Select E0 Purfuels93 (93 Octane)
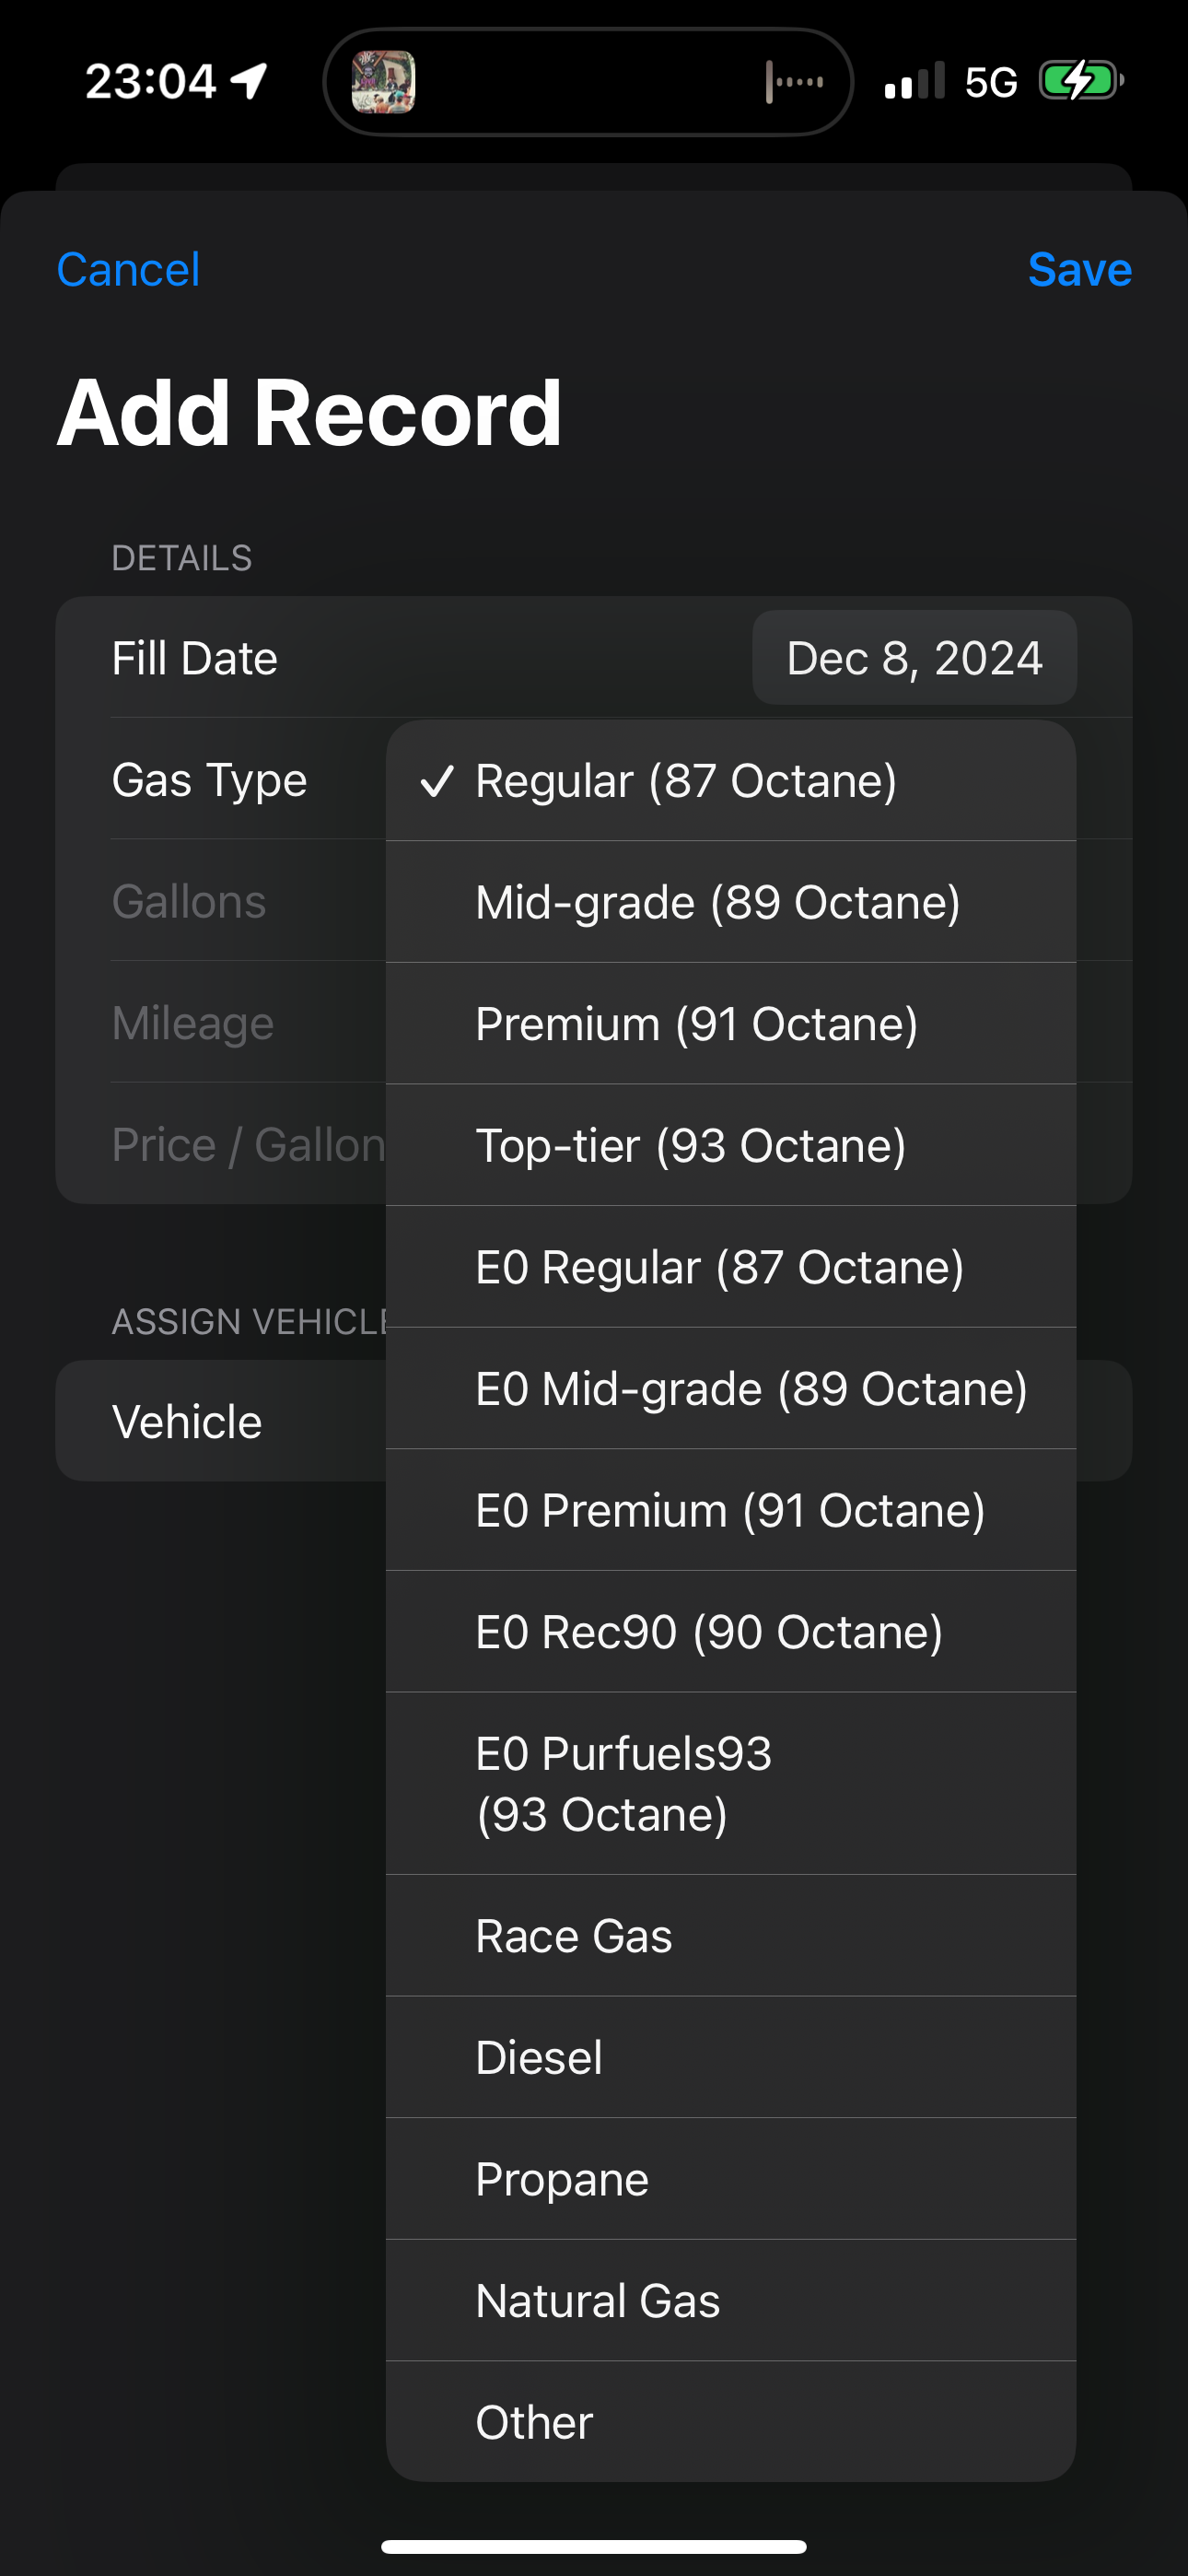 click(731, 1784)
